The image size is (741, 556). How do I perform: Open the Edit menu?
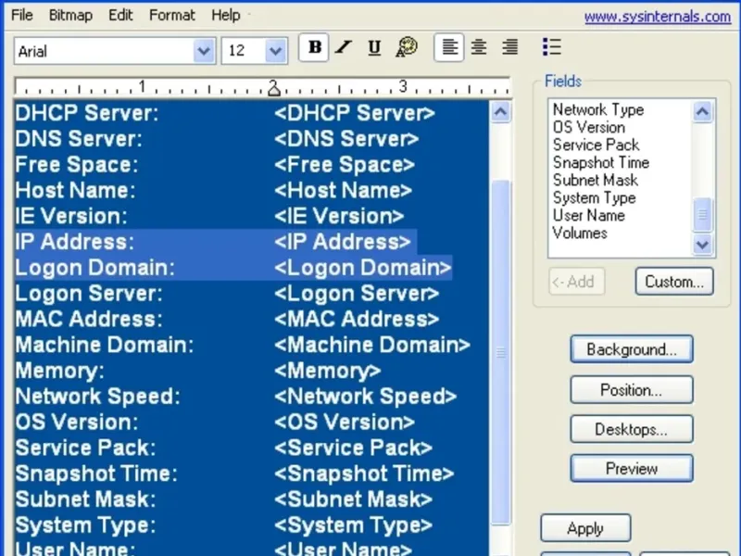[120, 15]
